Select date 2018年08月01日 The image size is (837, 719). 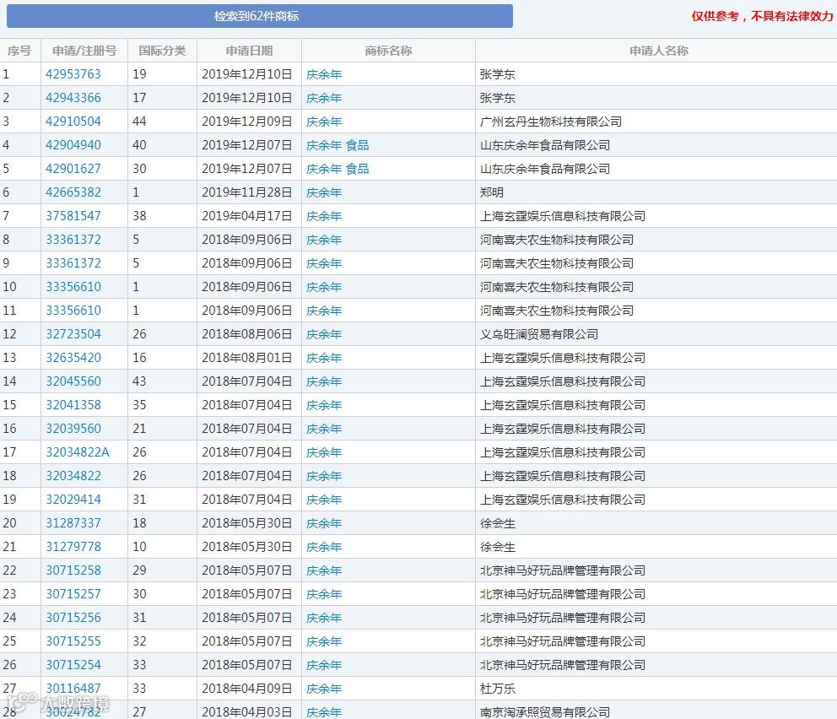[247, 358]
